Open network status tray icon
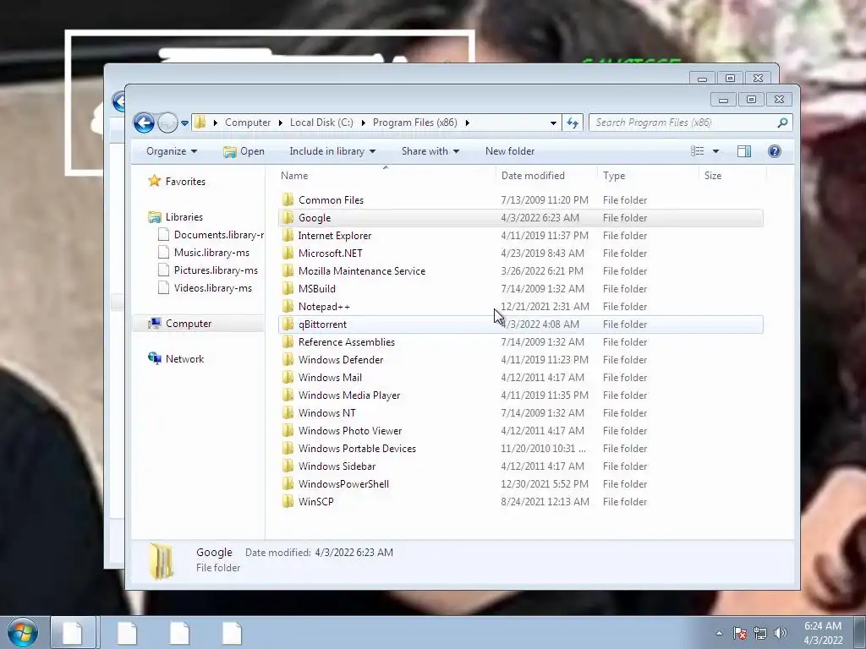The width and height of the screenshot is (866, 649). point(760,633)
